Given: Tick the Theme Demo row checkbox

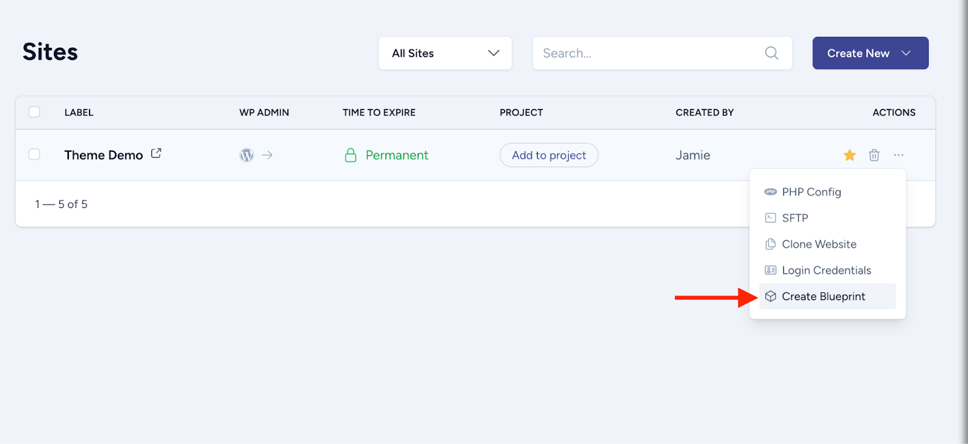Looking at the screenshot, I should click(x=34, y=154).
